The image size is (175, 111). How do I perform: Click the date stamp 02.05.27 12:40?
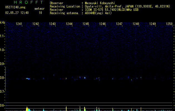tap(17, 13)
